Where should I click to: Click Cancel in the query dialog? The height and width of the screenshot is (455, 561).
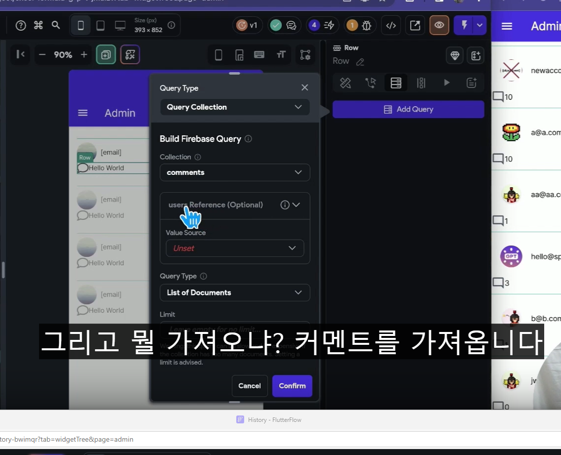(250, 386)
